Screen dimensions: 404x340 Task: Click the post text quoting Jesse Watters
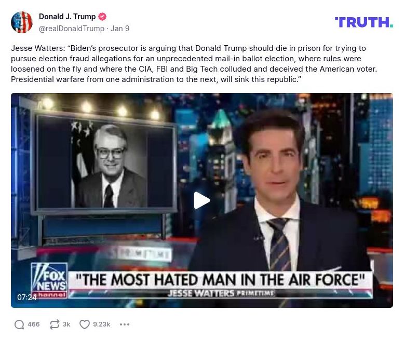194,64
